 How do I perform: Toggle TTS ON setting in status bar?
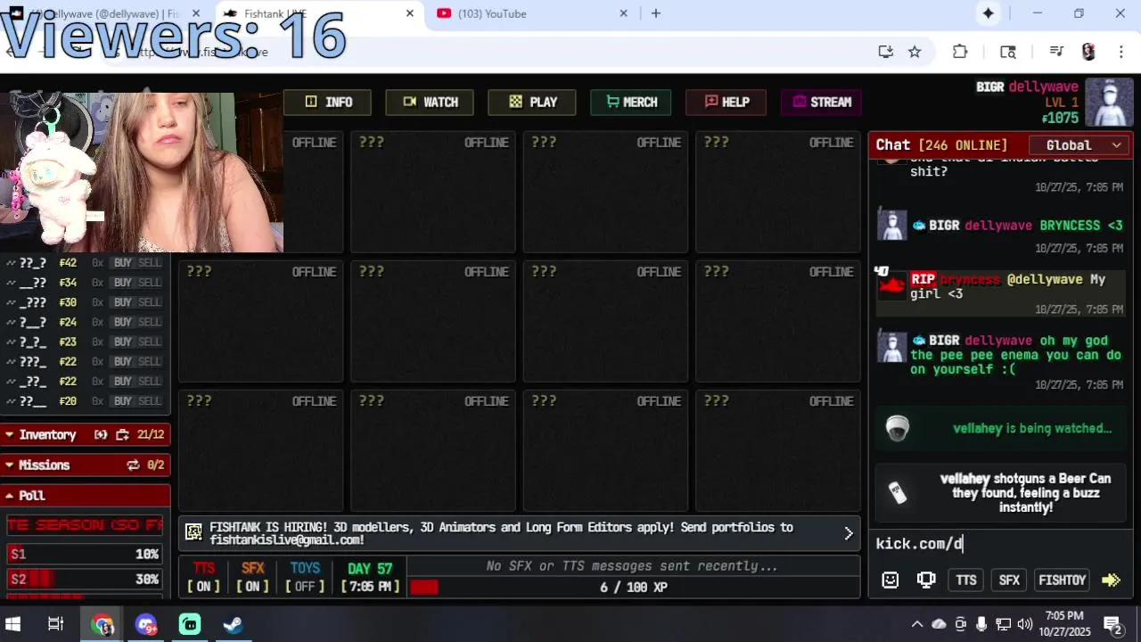(204, 577)
